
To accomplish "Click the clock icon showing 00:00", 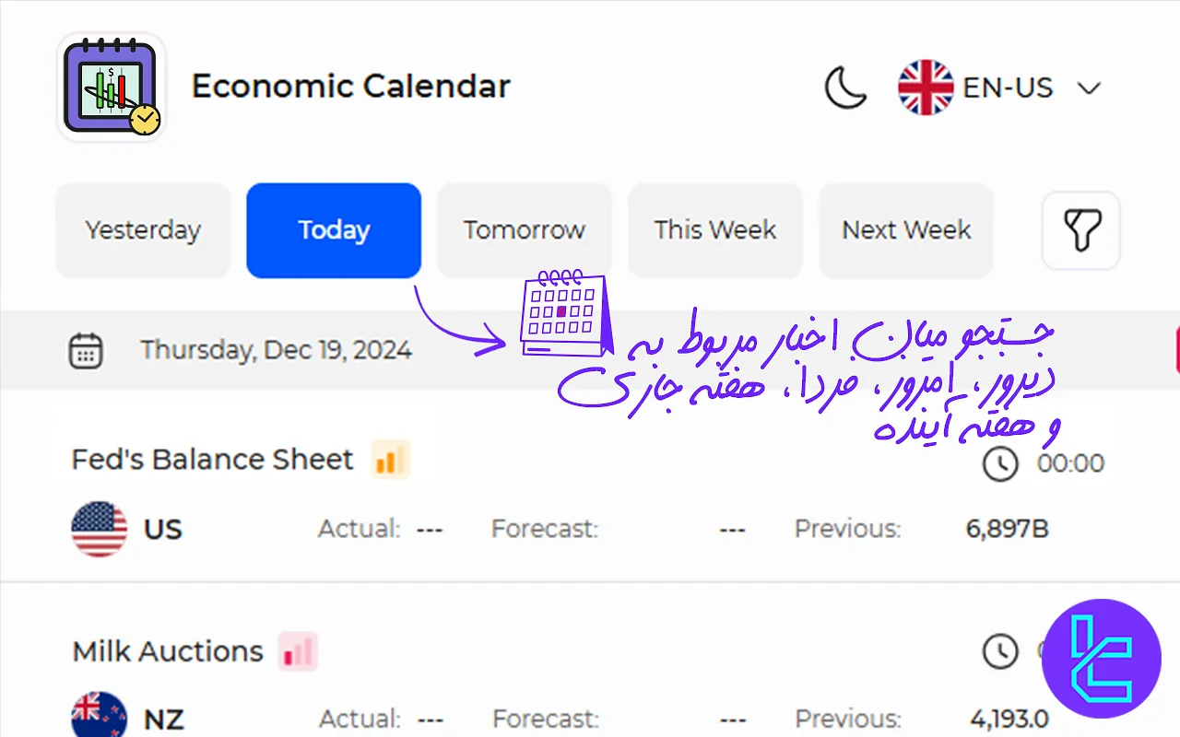I will 998,464.
